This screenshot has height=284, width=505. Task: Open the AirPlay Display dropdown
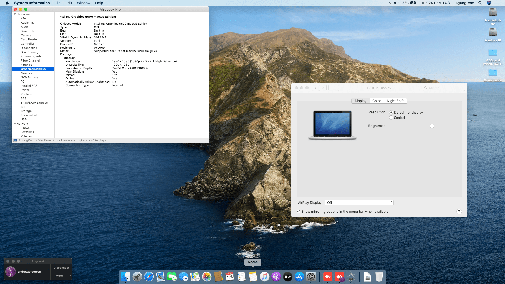(359, 202)
